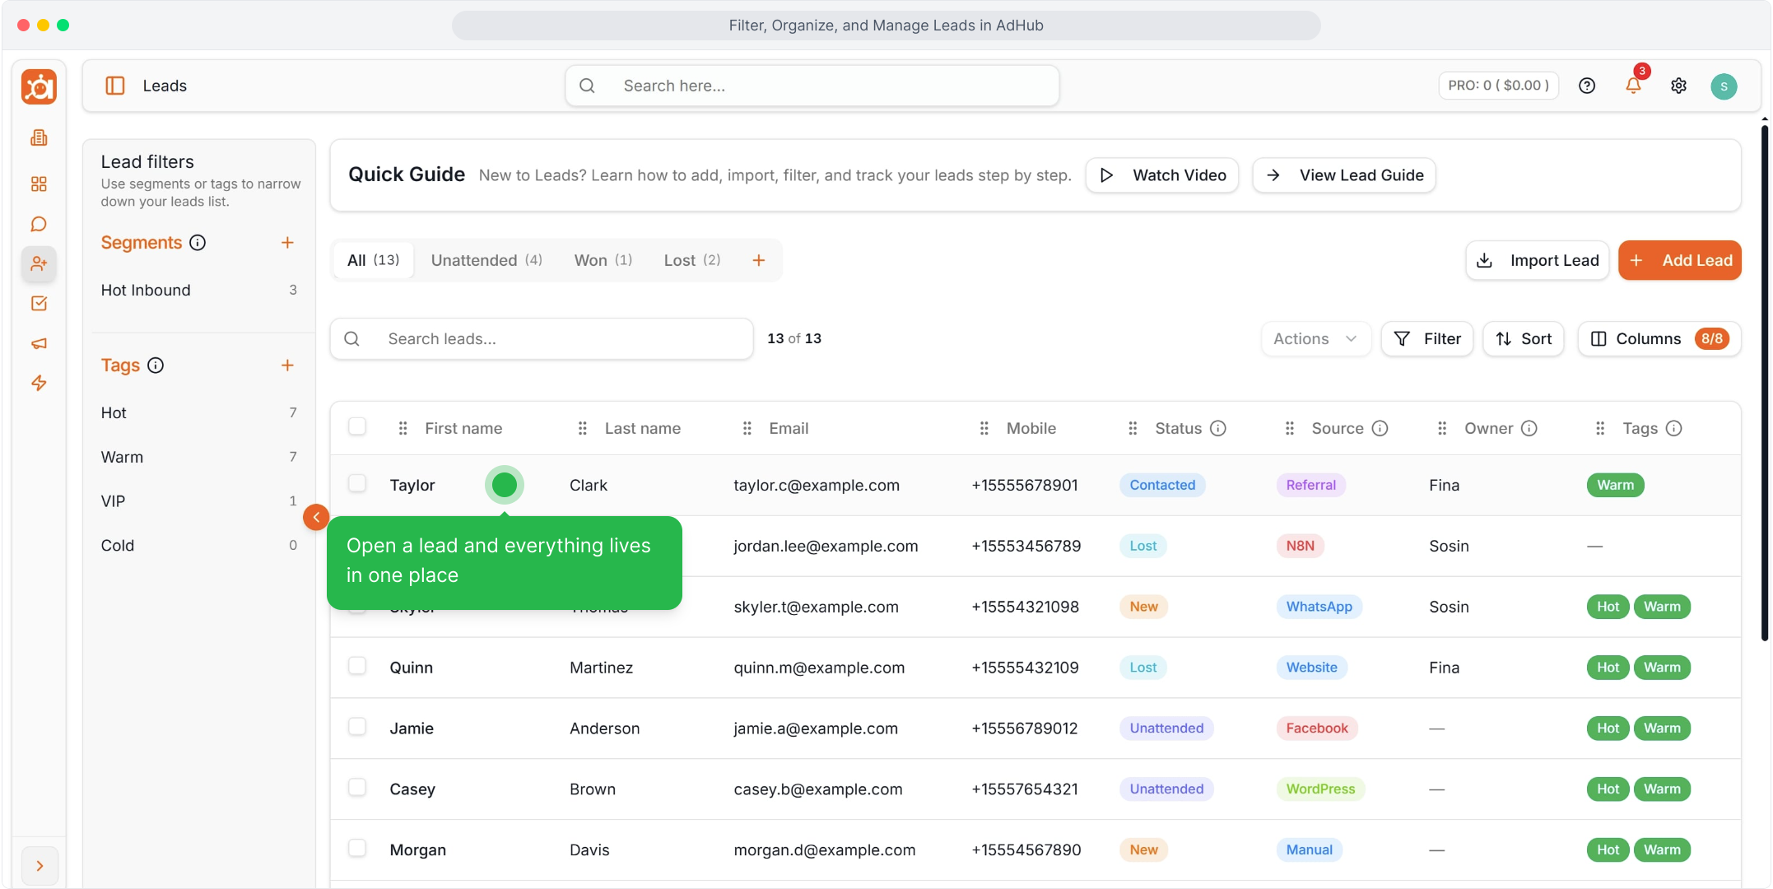Viewport: 1773px width, 889px height.
Task: Show the Status column info icon
Action: 1218,428
